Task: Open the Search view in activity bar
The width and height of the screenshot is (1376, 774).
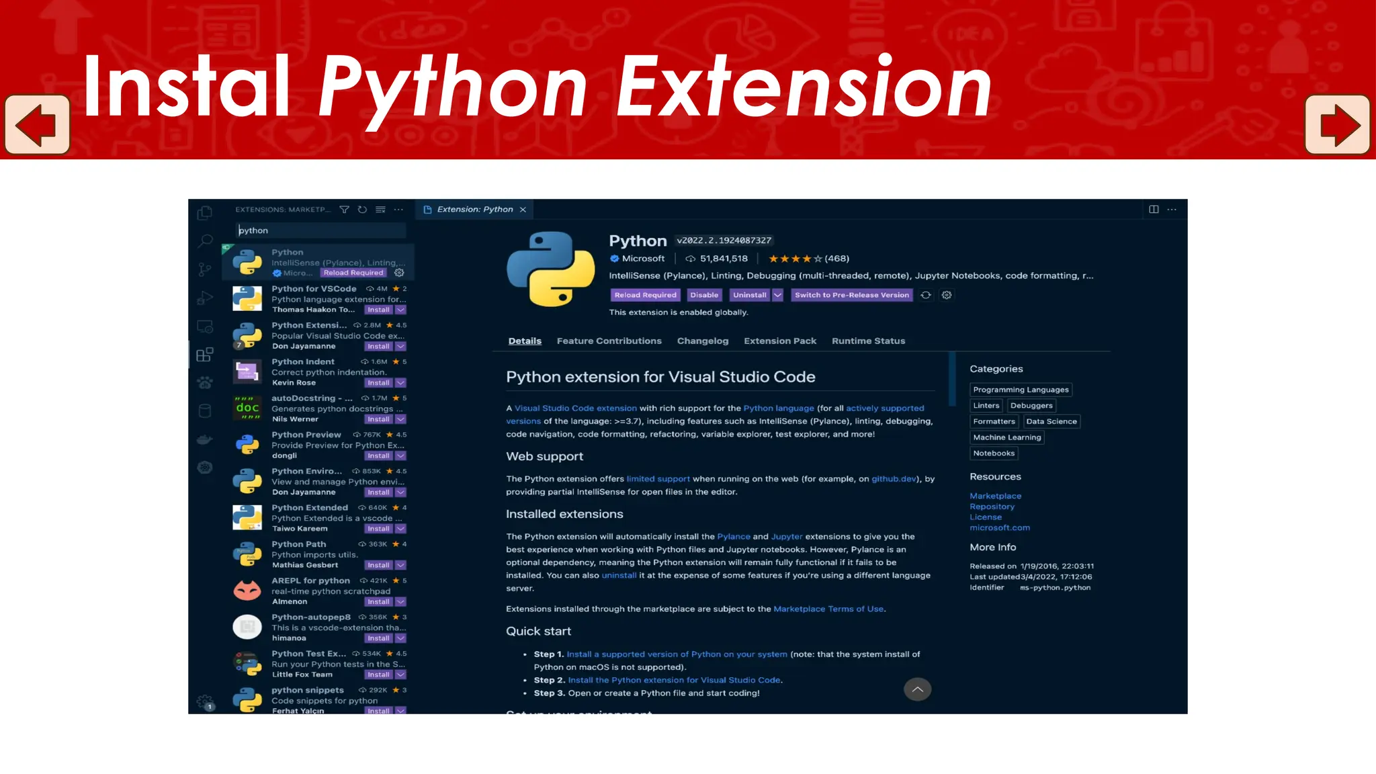Action: [205, 241]
